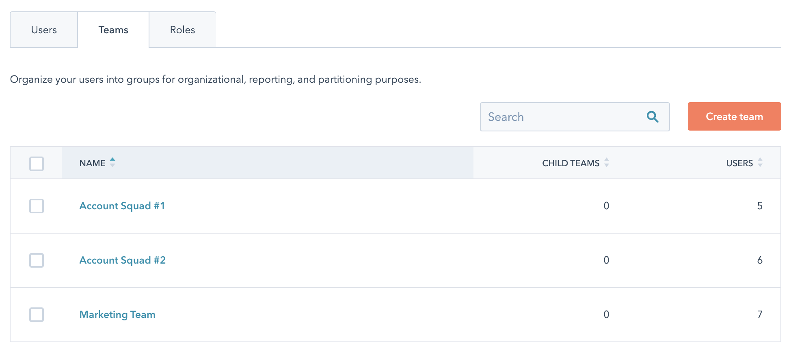Check the box for Account Squad #2
Screen dimensions: 791x352
click(37, 260)
